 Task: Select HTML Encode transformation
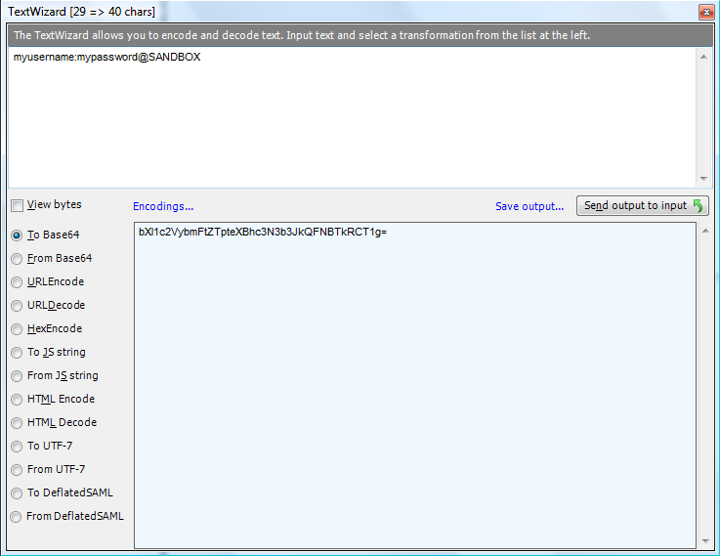tap(17, 400)
